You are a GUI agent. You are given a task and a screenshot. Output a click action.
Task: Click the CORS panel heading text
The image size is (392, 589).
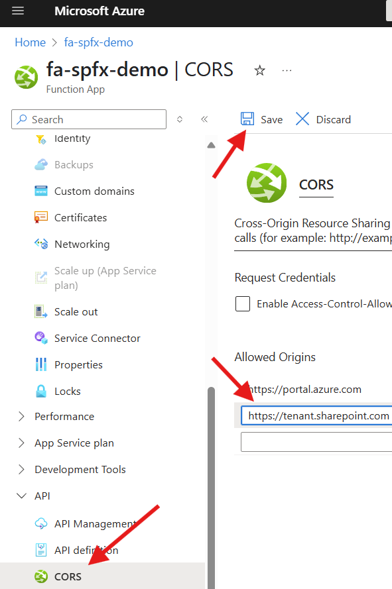click(316, 185)
